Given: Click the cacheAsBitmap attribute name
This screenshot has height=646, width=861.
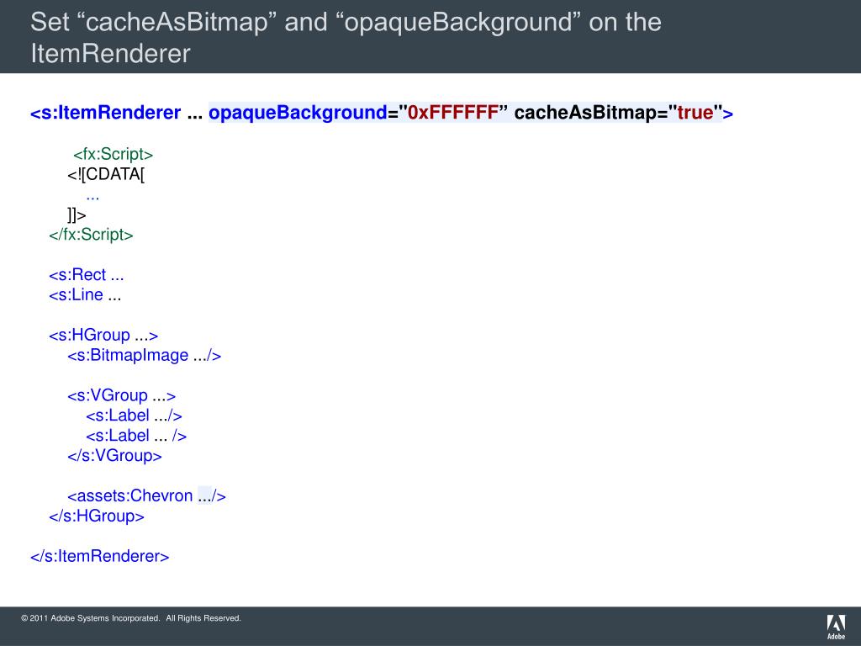Looking at the screenshot, I should pos(585,113).
